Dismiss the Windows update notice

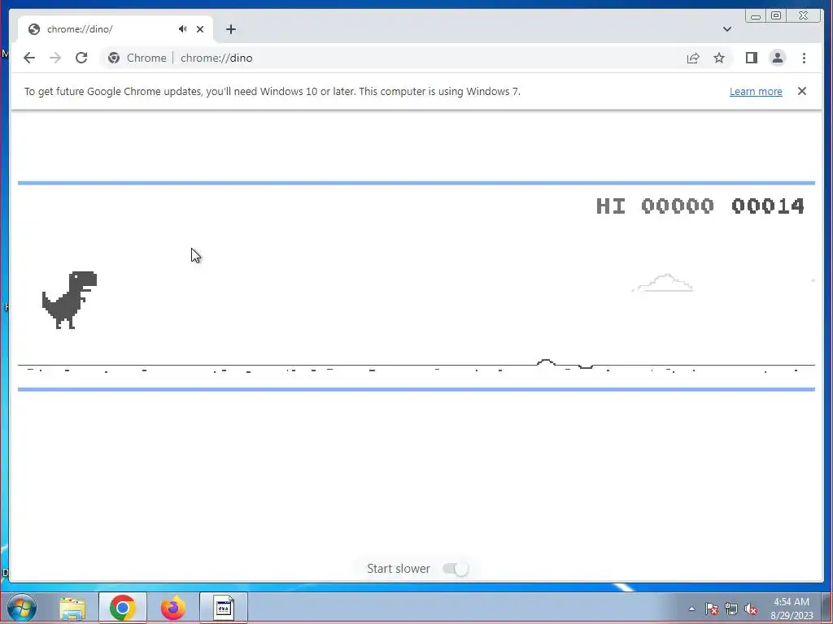801,91
